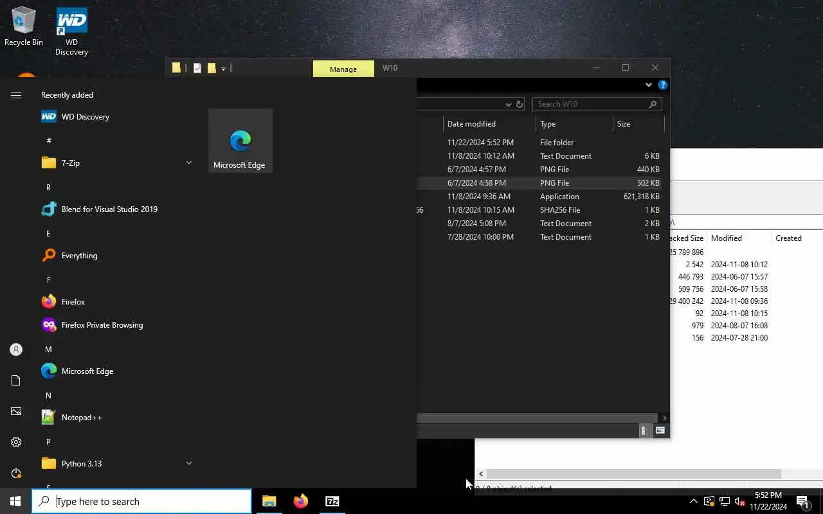
Task: Open Notepad++ from the app list
Action: tap(116, 418)
